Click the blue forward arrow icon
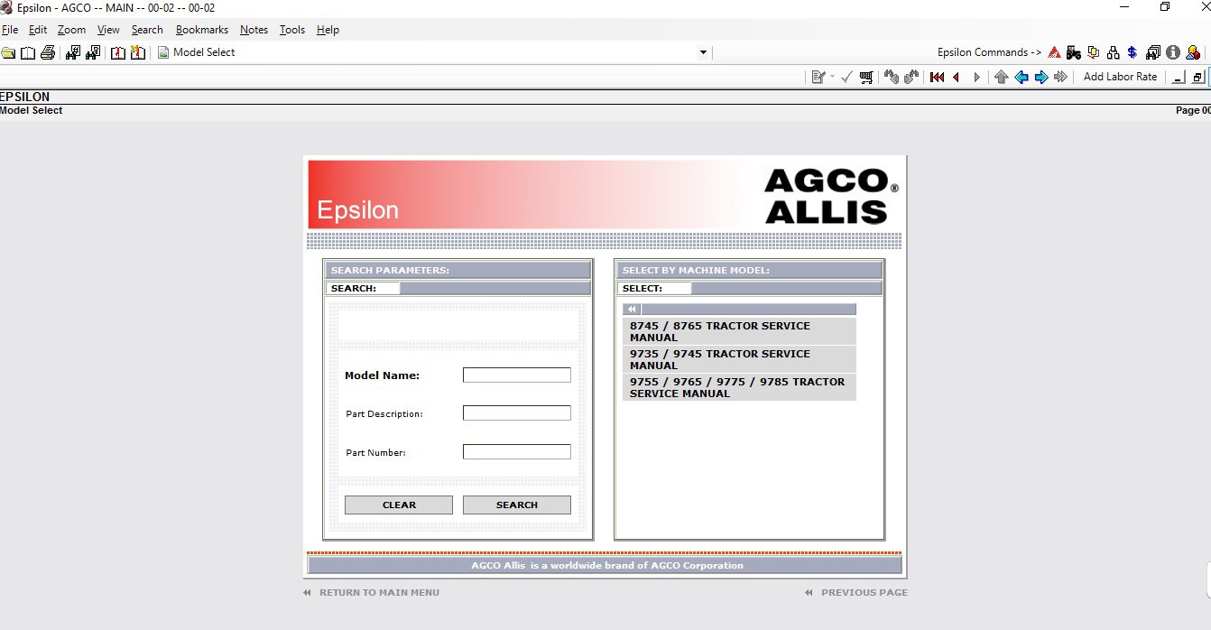 1041,77
